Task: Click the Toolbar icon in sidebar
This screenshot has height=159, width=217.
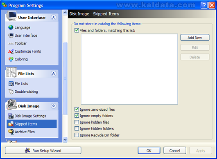Action: [x=11, y=43]
